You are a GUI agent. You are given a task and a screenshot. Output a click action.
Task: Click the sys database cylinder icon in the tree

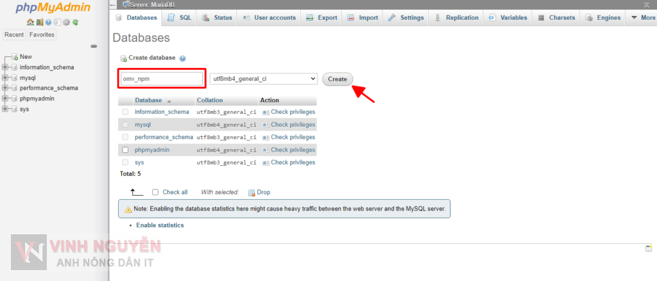14,109
